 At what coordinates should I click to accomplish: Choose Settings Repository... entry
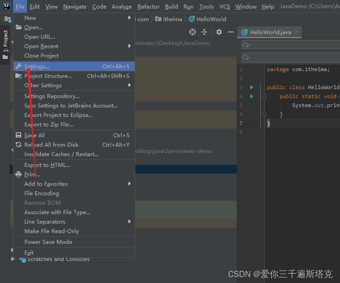[74, 96]
